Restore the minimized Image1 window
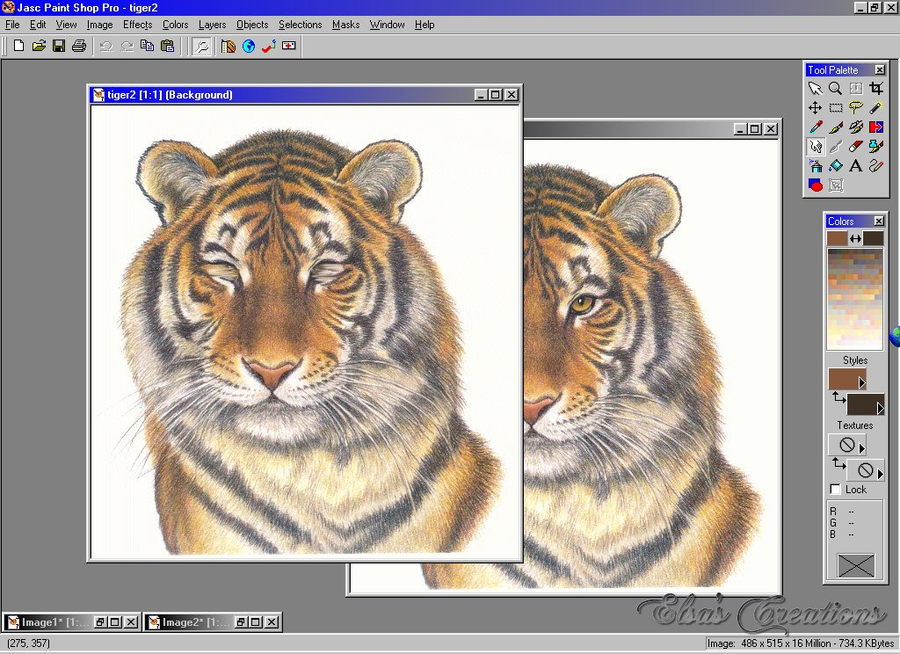This screenshot has height=654, width=900. [101, 622]
